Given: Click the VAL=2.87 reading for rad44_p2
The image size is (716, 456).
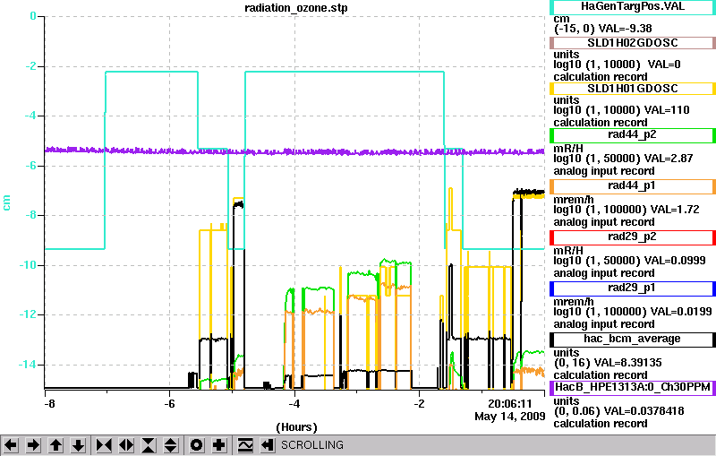Looking at the screenshot, I should tap(669, 159).
